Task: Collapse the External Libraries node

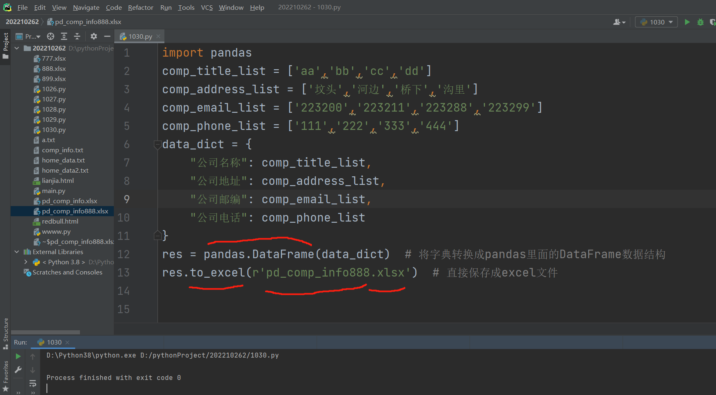Action: (17, 252)
